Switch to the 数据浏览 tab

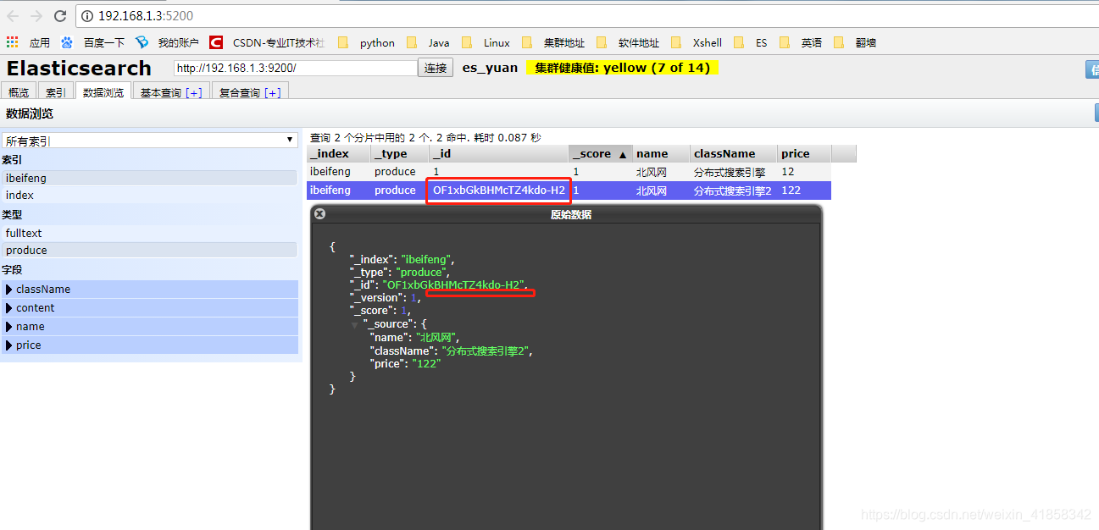103,92
